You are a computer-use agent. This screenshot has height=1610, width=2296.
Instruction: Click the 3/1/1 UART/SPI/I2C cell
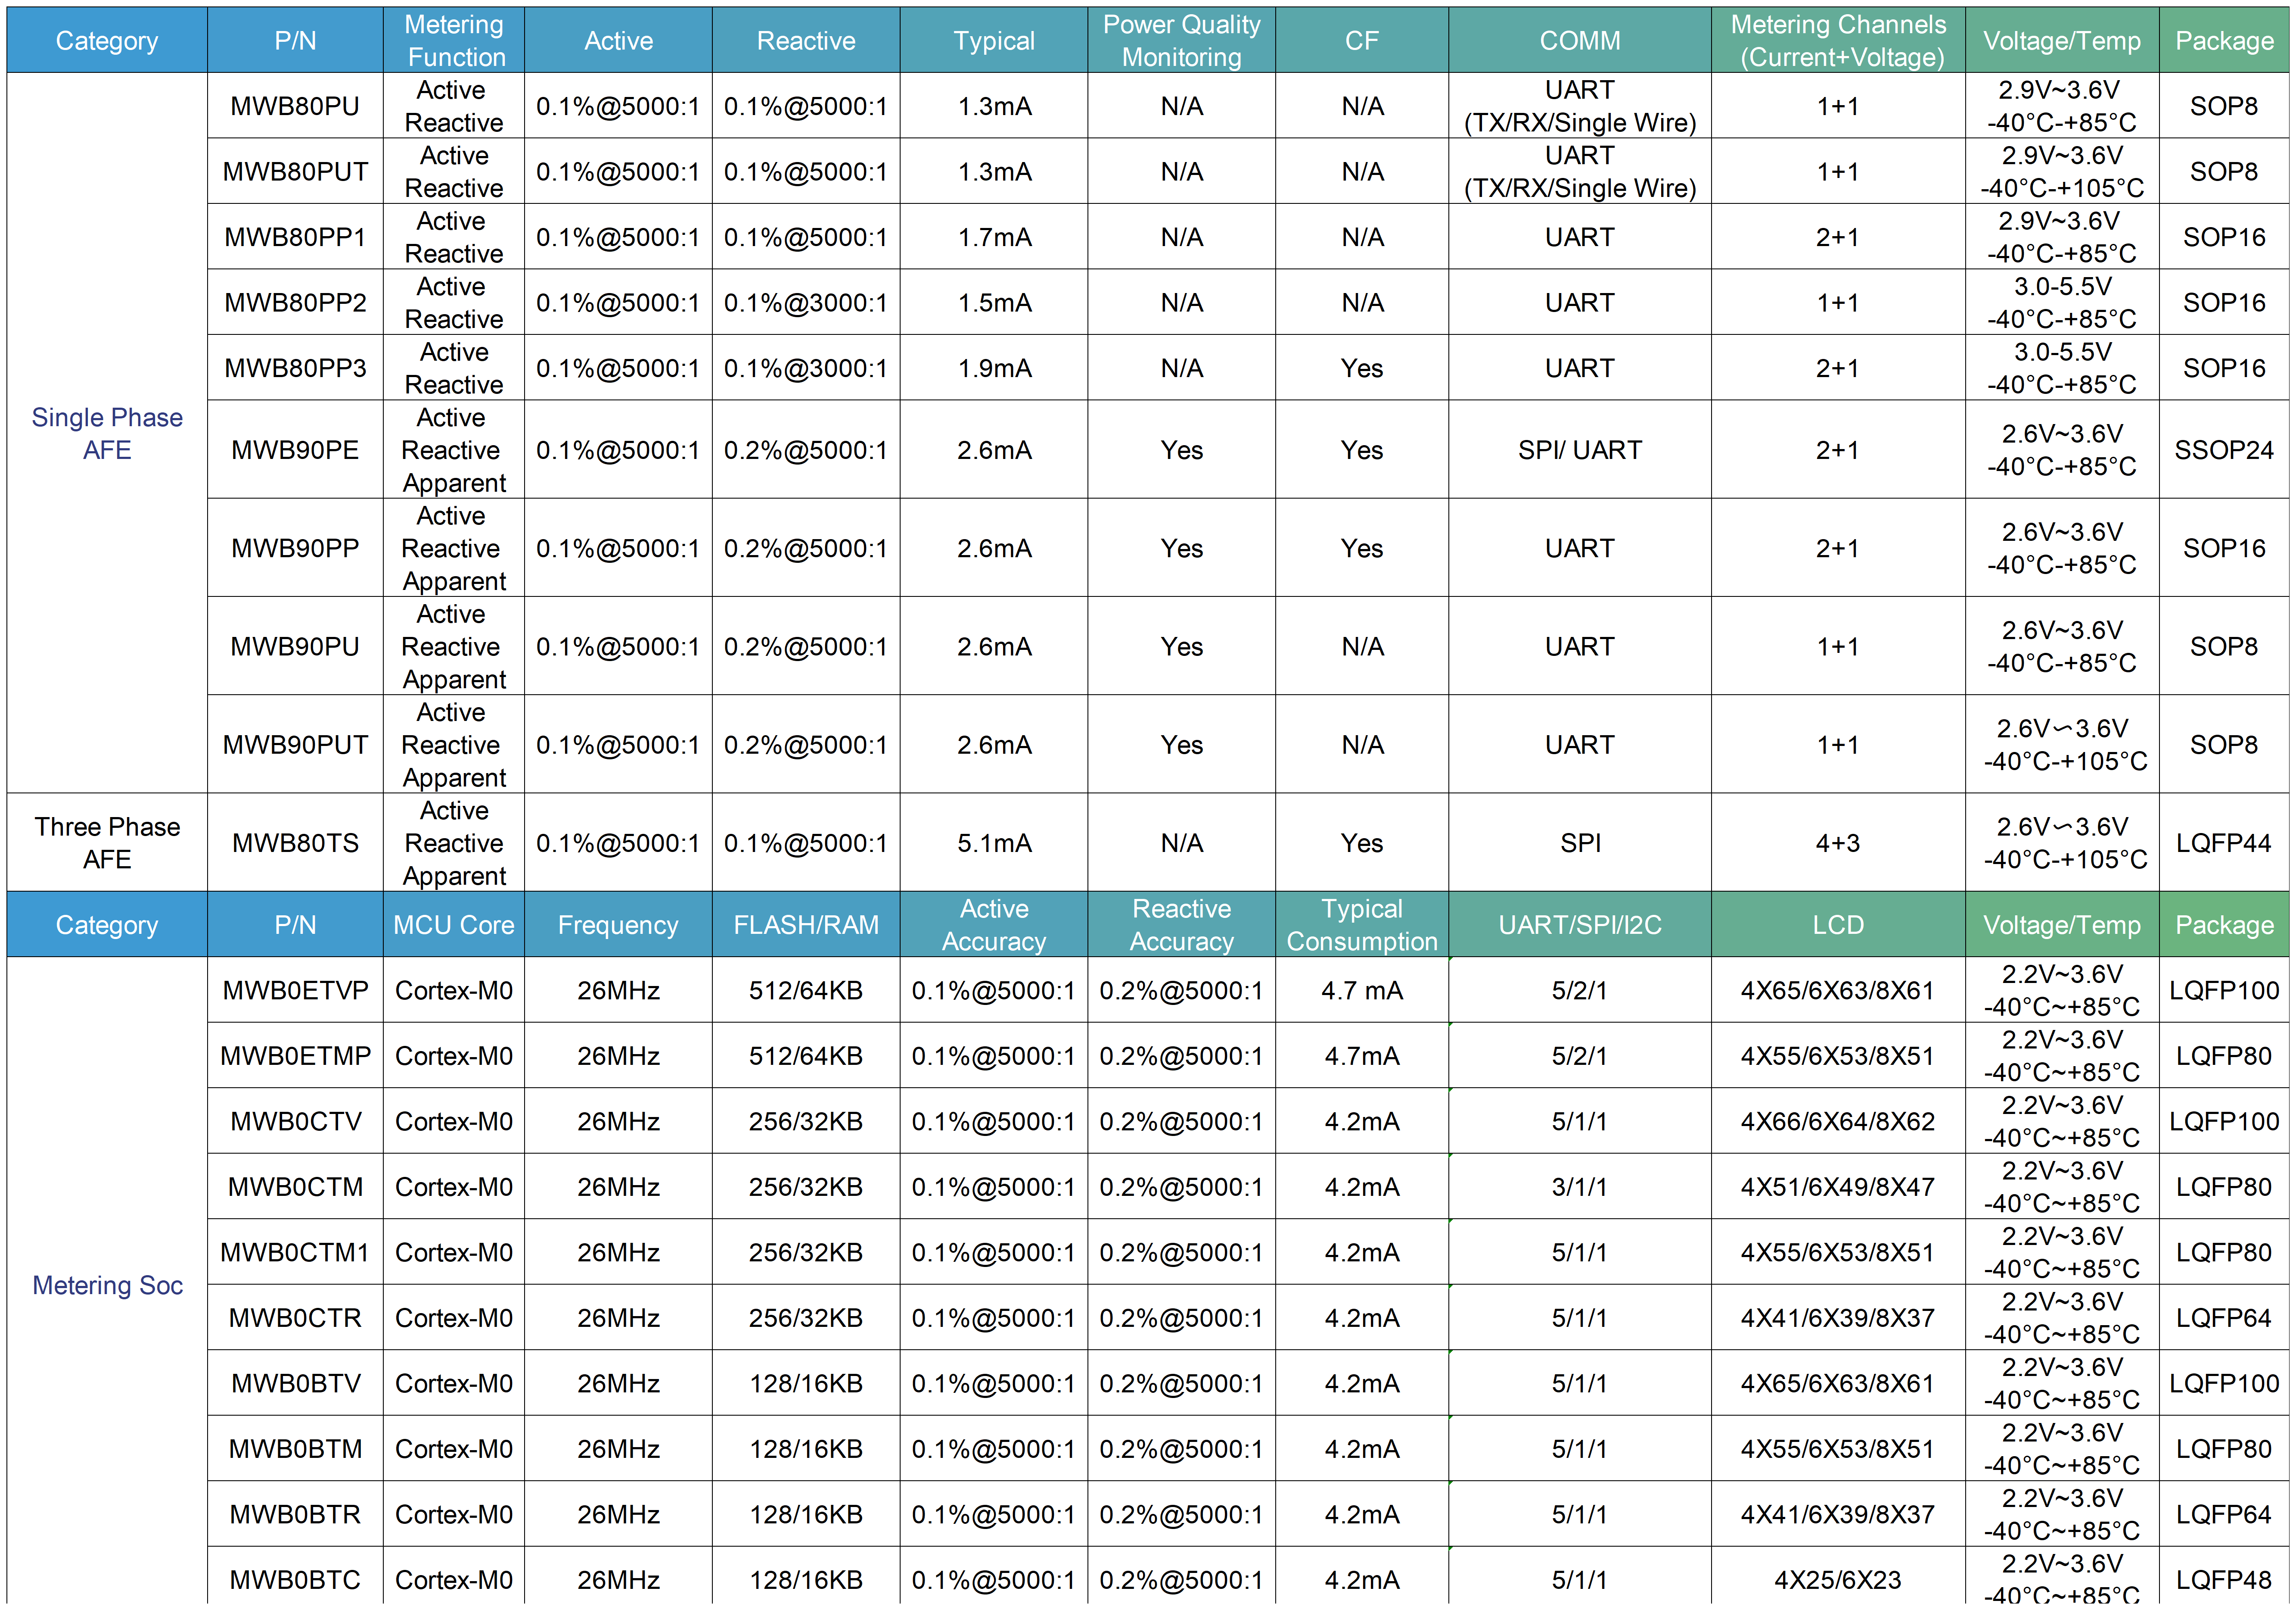pyautogui.click(x=1580, y=1187)
